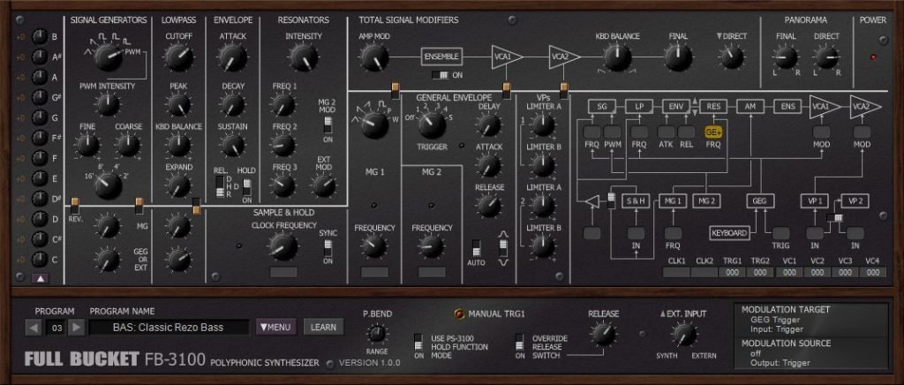Click the MANUAL TRG1 trigger button
The height and width of the screenshot is (385, 904).
tap(459, 314)
